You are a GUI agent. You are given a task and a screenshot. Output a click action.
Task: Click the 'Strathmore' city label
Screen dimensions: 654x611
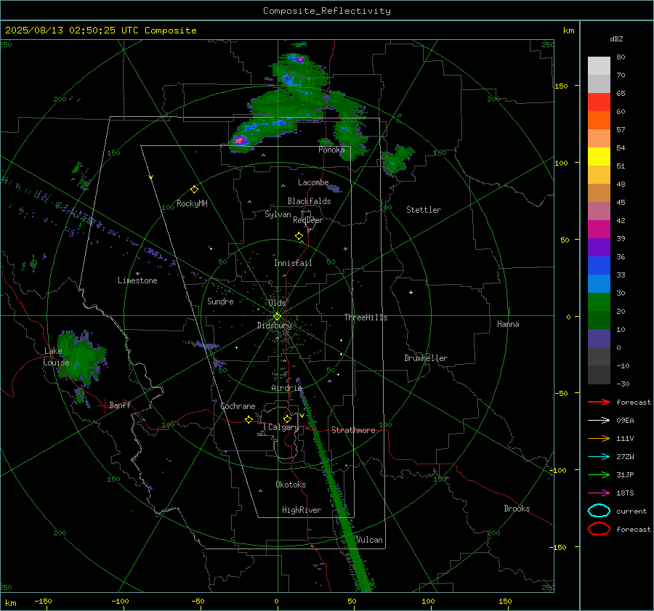pyautogui.click(x=353, y=430)
